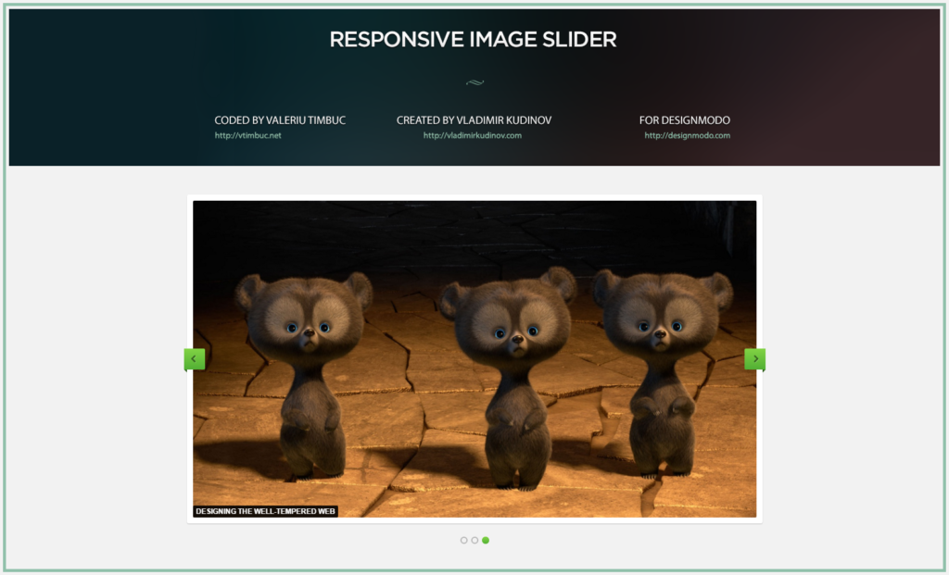The height and width of the screenshot is (575, 949).
Task: Open the http://vladimirkudinov.com link
Action: point(472,135)
